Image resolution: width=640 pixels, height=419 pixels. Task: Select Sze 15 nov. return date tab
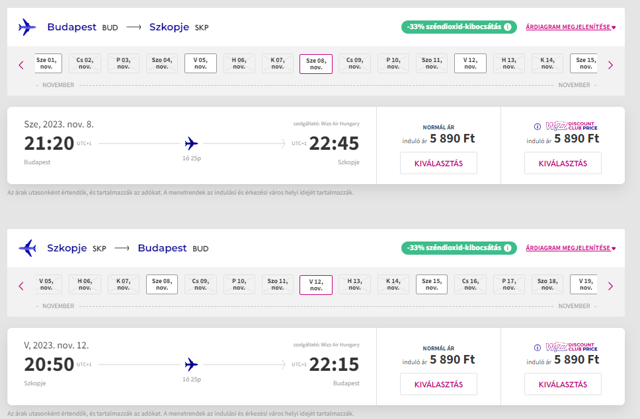(x=432, y=284)
